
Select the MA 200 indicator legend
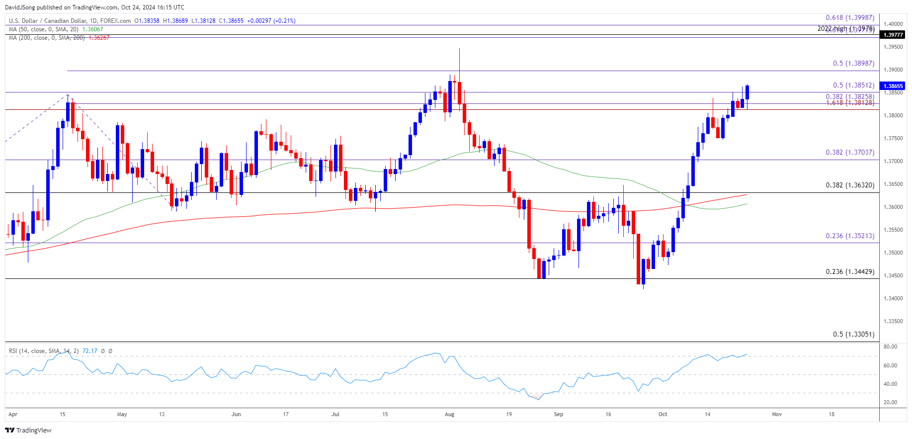coord(47,38)
